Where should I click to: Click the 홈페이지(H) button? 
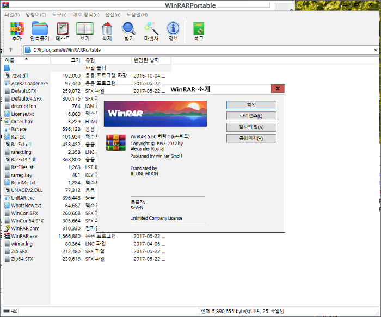point(251,138)
